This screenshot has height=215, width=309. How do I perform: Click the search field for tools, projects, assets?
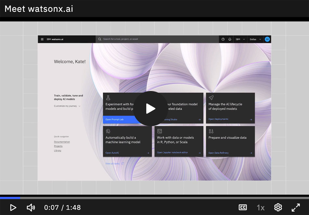(157, 39)
